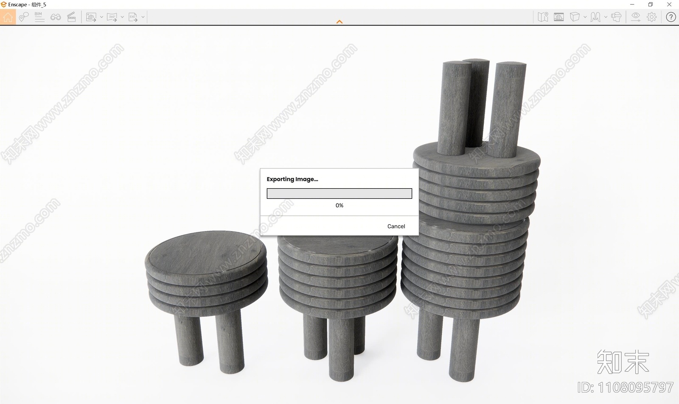Toggle the safe frame icon
Image resolution: width=679 pixels, height=404 pixels.
(x=559, y=17)
